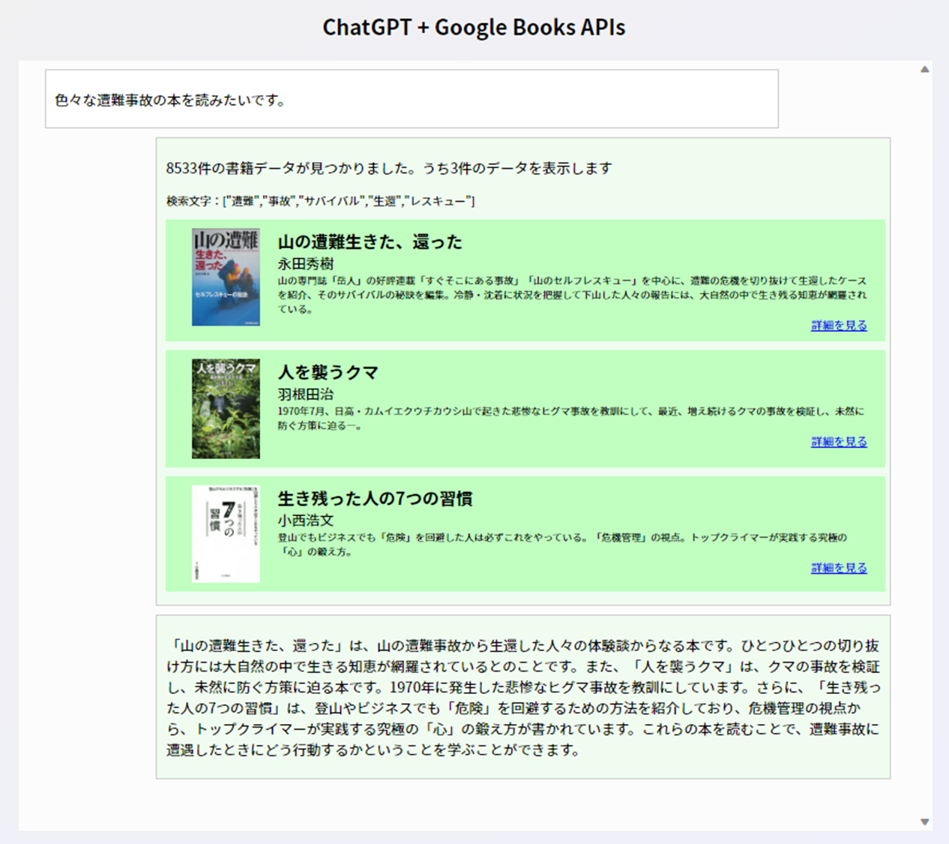The image size is (949, 844).
Task: Click author name 永田秀樹
Action: tap(306, 264)
